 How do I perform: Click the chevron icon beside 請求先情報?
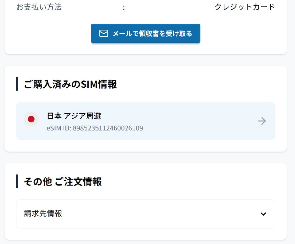coord(263,214)
